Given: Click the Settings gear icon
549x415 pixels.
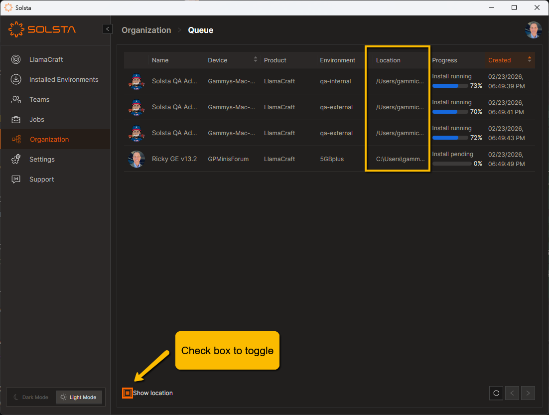Looking at the screenshot, I should pyautogui.click(x=16, y=160).
